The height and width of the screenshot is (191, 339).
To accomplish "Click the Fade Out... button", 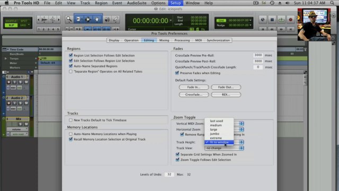I will click(226, 87).
